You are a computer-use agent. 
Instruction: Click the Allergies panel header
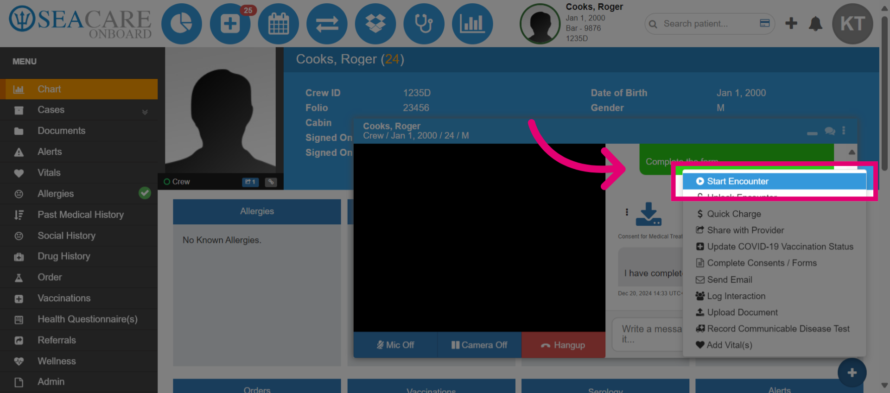(x=257, y=211)
